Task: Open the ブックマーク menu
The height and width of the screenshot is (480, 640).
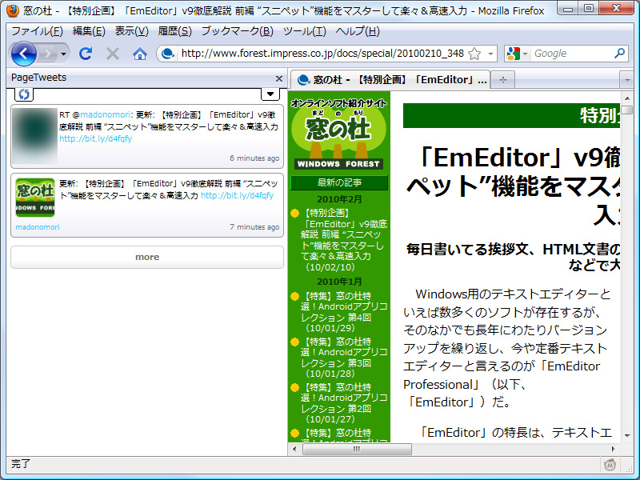Action: click(x=239, y=30)
